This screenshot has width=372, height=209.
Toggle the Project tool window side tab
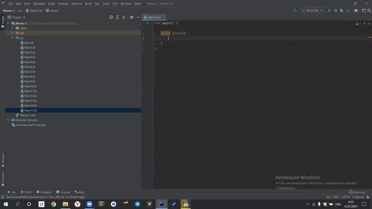coord(2,22)
